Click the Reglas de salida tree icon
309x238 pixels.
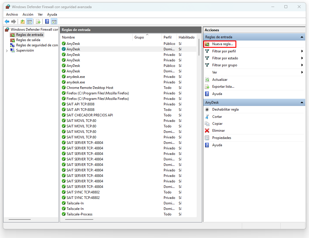pos(12,40)
